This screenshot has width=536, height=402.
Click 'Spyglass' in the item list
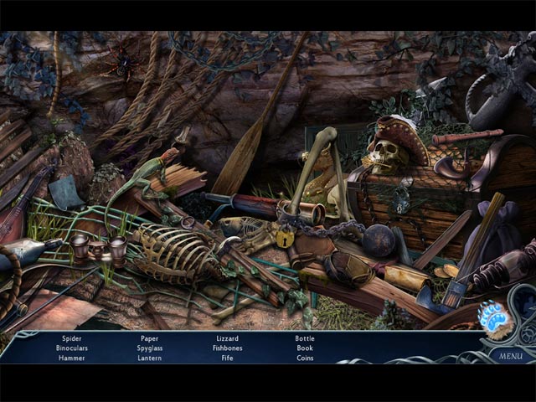pos(149,348)
